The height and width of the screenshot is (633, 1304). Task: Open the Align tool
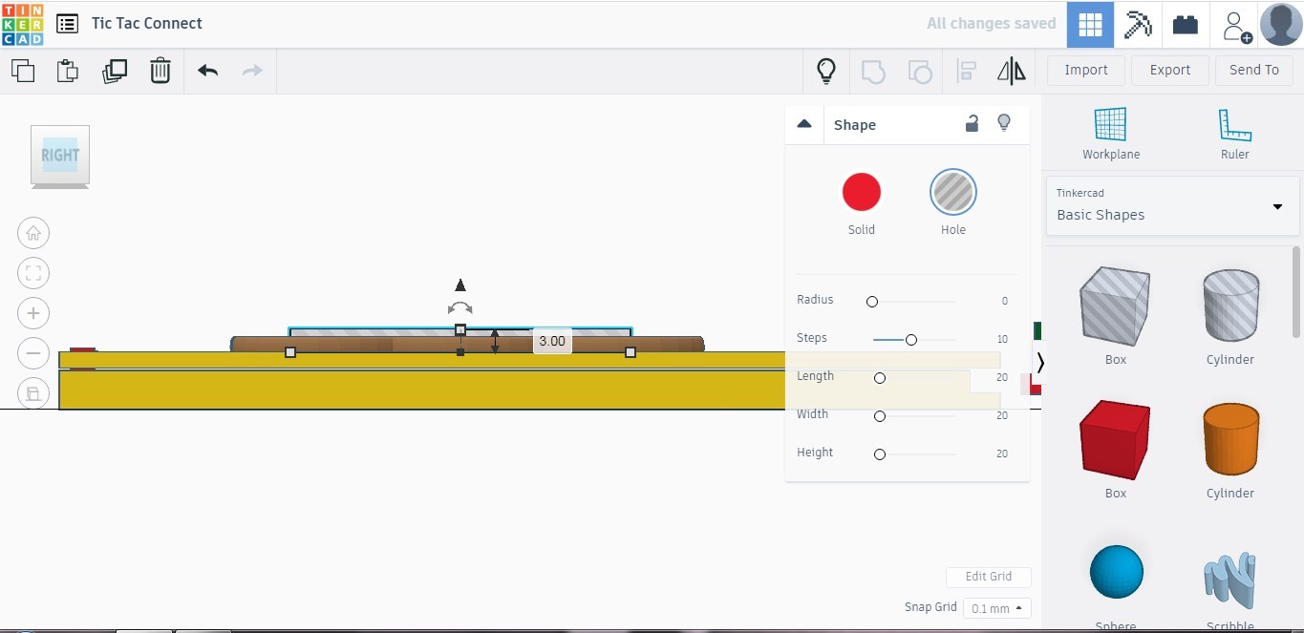point(966,70)
